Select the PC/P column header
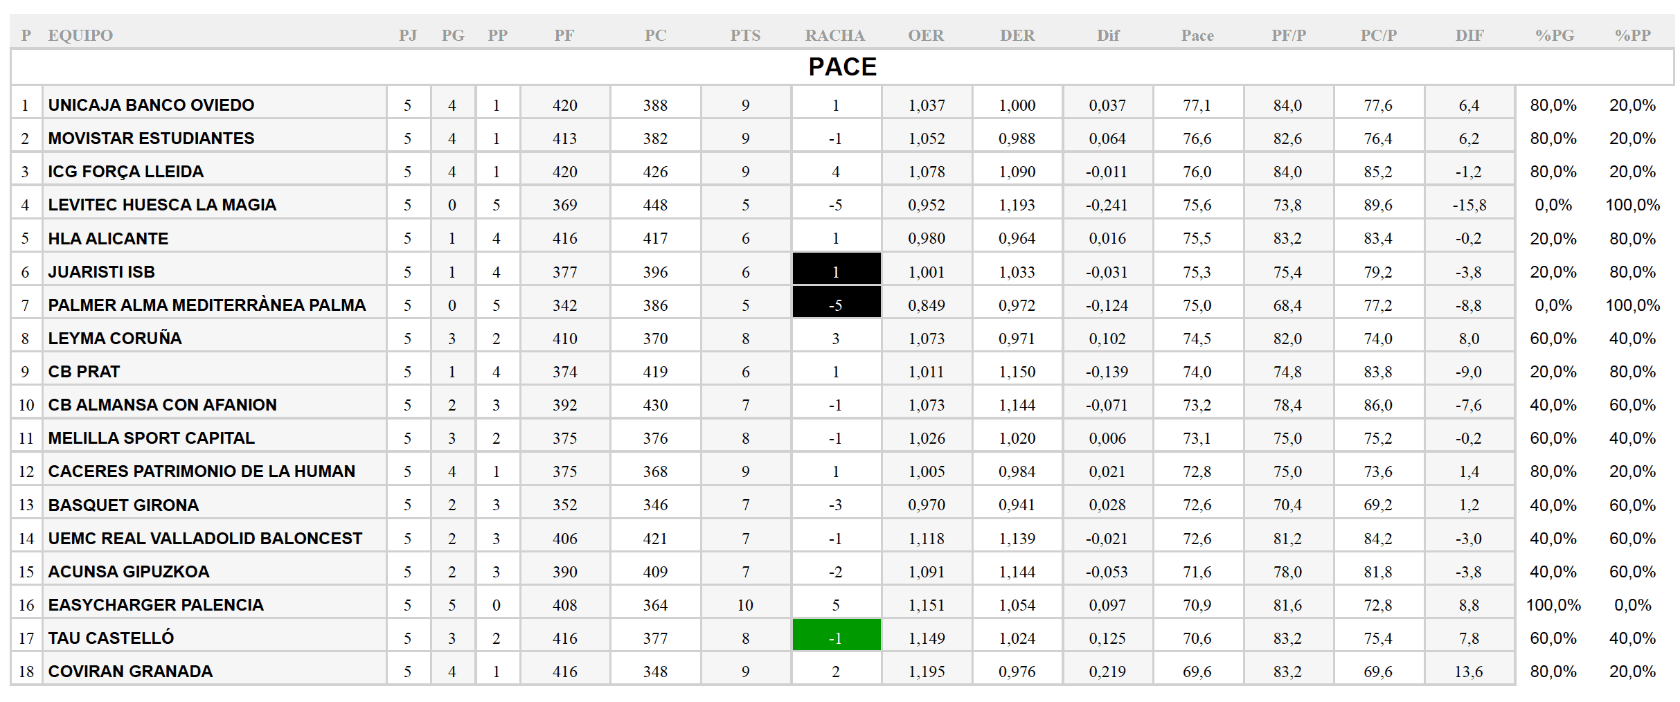 (1378, 35)
